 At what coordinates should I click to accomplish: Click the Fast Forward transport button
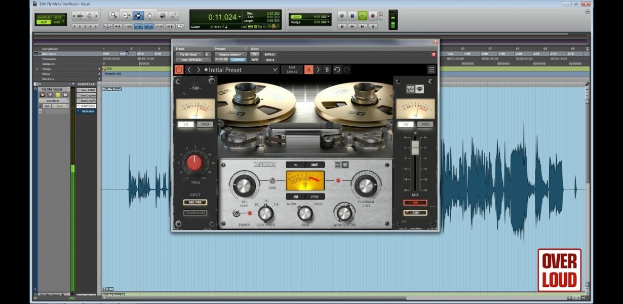click(363, 26)
